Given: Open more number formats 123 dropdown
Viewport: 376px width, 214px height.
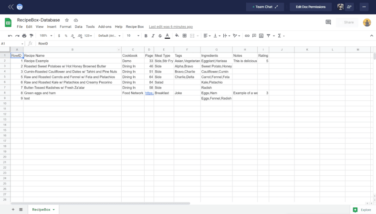Looking at the screenshot, I should (x=88, y=36).
